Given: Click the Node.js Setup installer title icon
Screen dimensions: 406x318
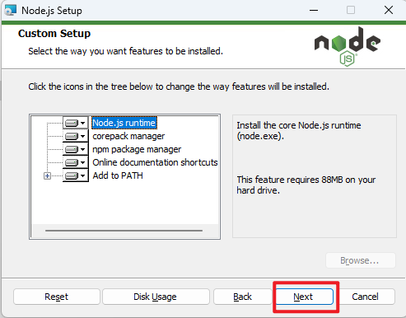Looking at the screenshot, I should click(11, 11).
